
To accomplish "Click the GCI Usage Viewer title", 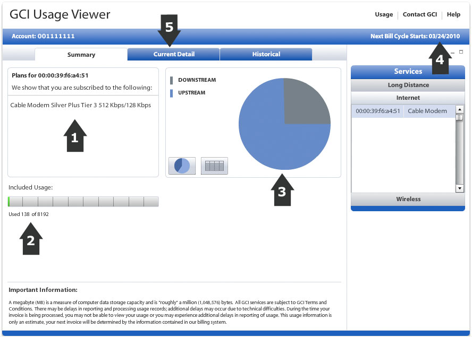I will coord(60,14).
